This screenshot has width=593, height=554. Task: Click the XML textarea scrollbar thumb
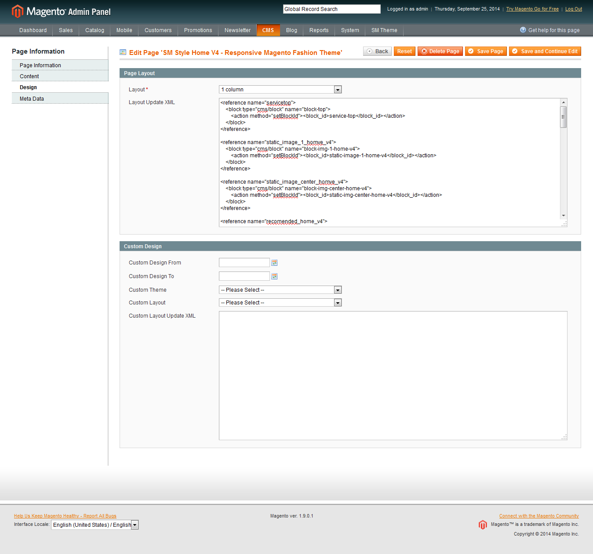pyautogui.click(x=564, y=117)
